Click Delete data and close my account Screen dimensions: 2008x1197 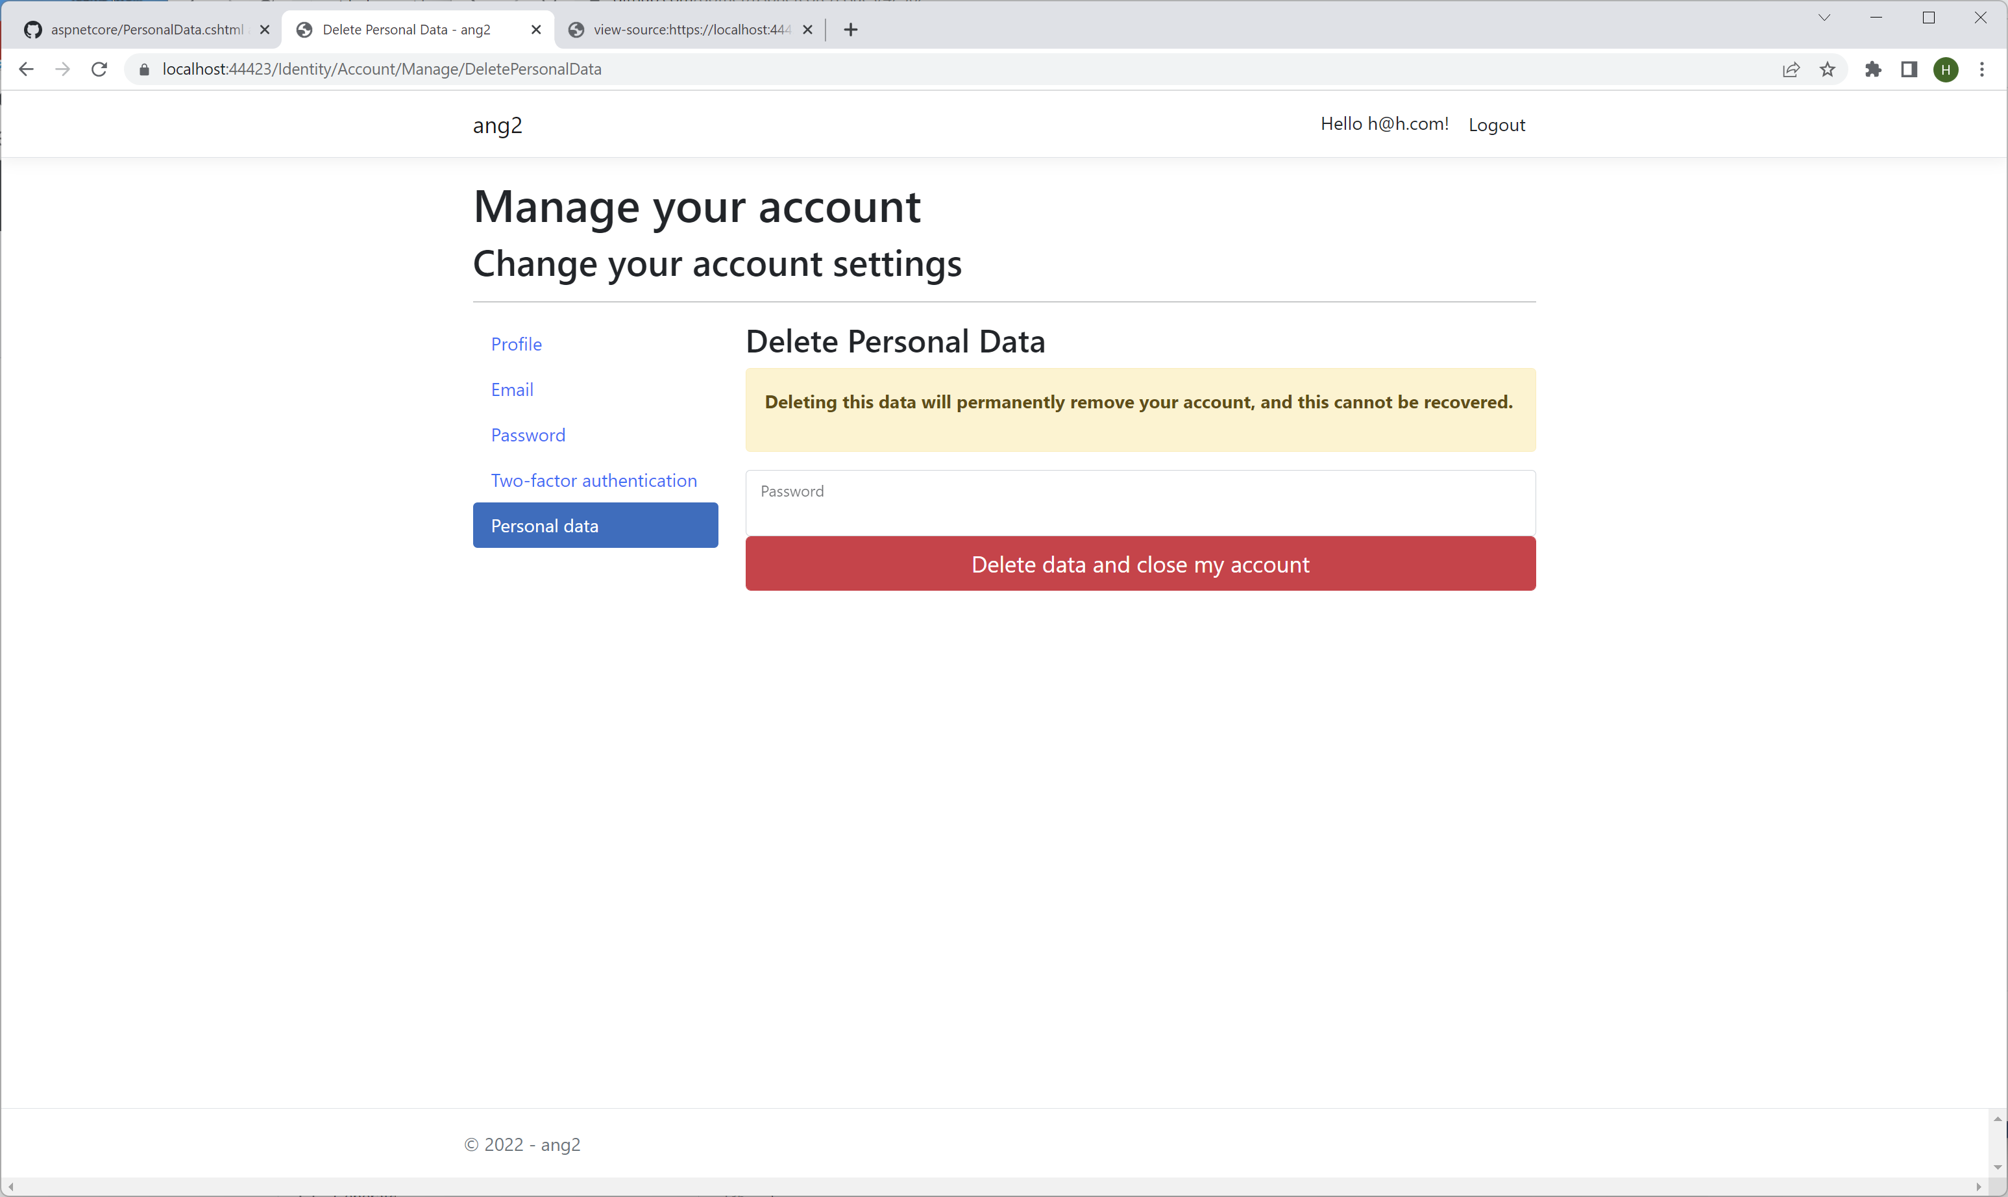(x=1140, y=564)
